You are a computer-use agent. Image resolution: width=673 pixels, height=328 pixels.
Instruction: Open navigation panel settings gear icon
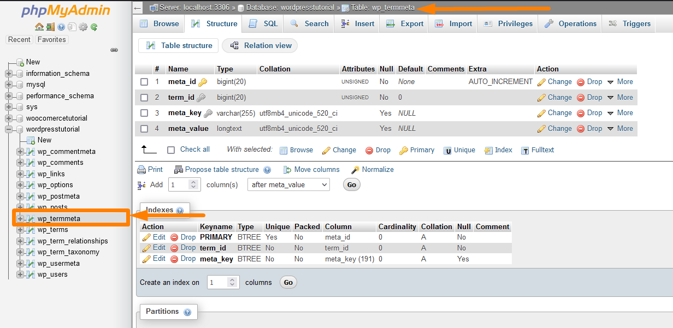pyautogui.click(x=82, y=27)
